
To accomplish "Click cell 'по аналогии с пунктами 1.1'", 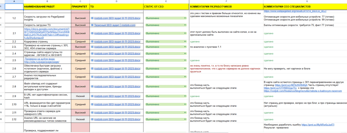I will click(226, 47).
